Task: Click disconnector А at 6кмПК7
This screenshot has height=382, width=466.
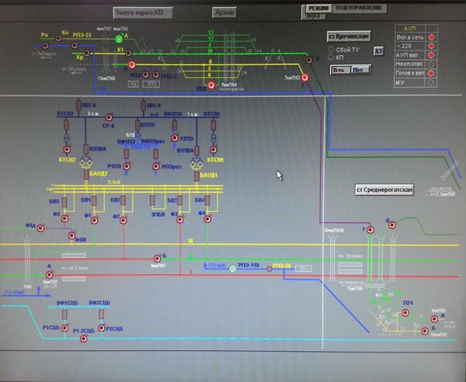Action: [50, 275]
